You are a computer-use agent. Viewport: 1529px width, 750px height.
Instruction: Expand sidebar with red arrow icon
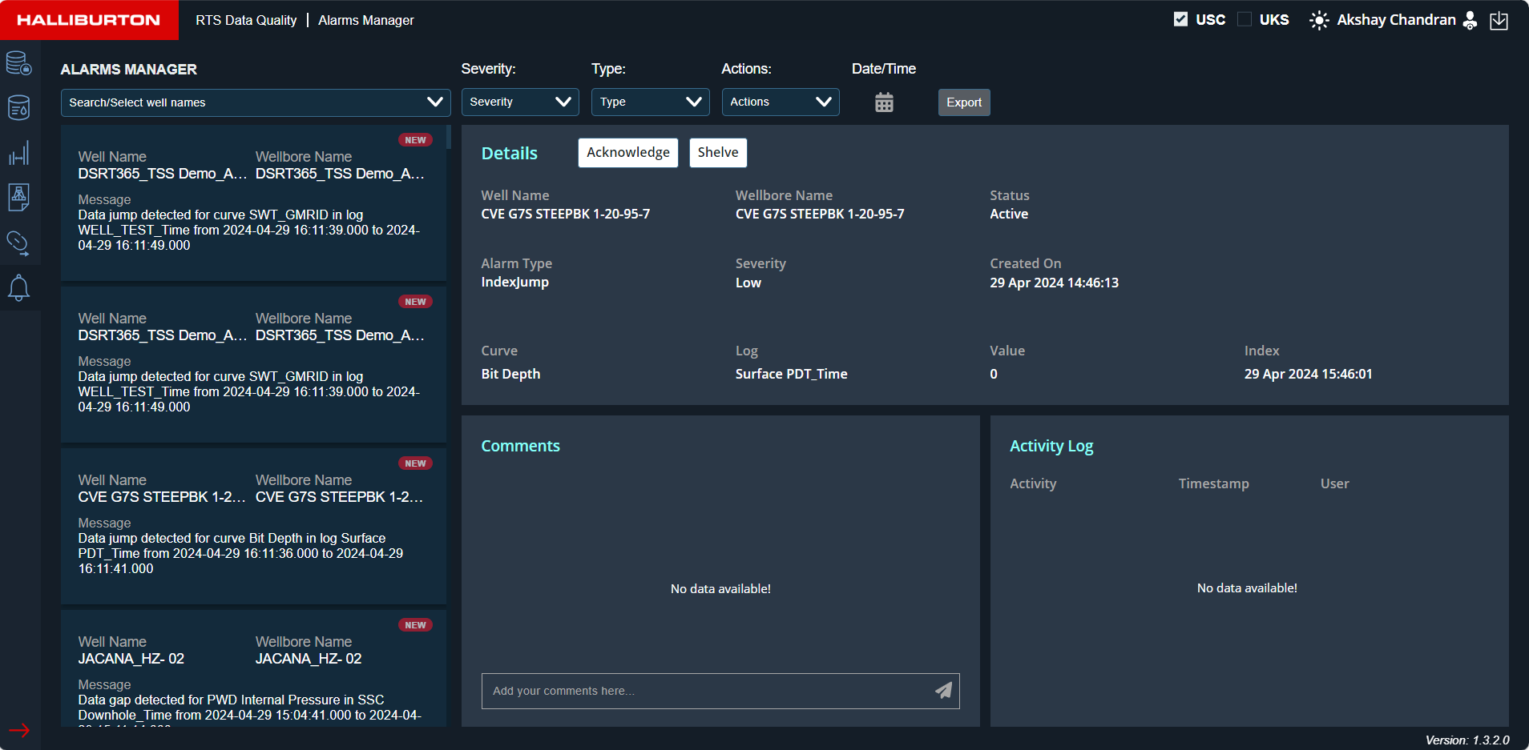[19, 730]
